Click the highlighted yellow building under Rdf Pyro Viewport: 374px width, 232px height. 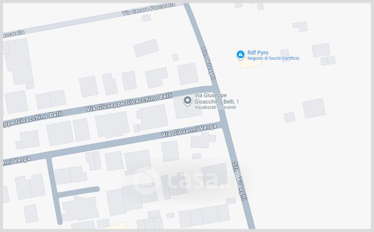251,63
